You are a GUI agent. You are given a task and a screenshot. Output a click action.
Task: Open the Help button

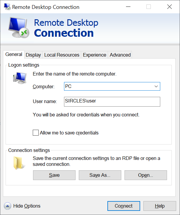point(160,206)
